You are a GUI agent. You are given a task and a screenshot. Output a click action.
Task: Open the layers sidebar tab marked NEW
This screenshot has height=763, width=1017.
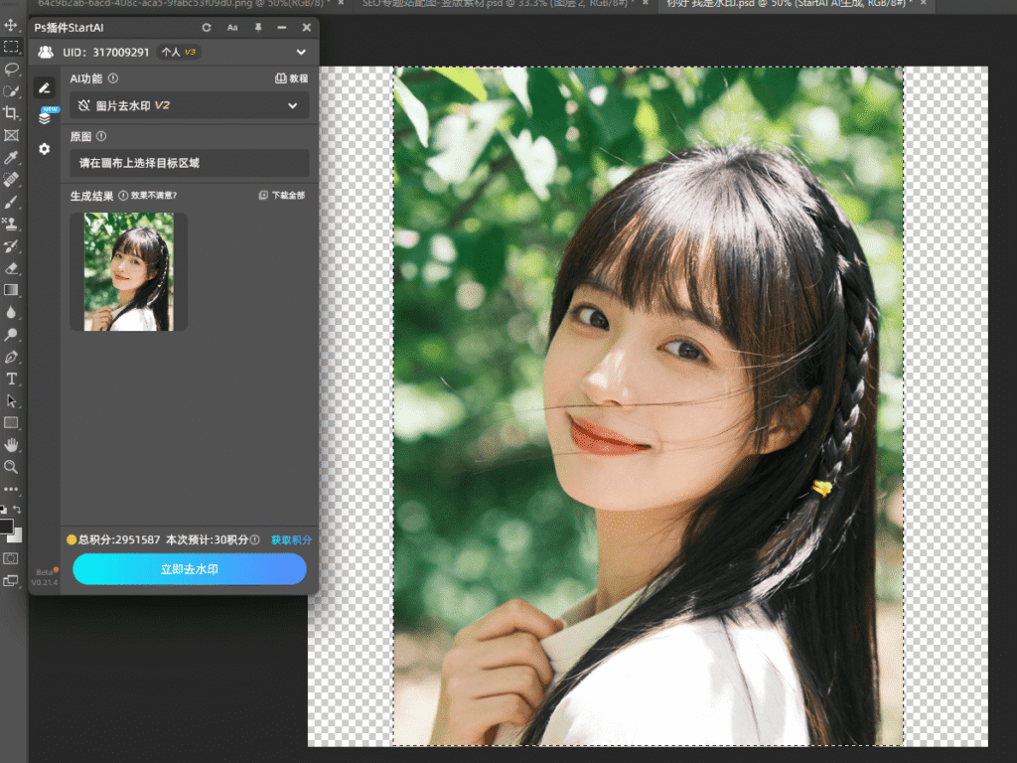[45, 117]
